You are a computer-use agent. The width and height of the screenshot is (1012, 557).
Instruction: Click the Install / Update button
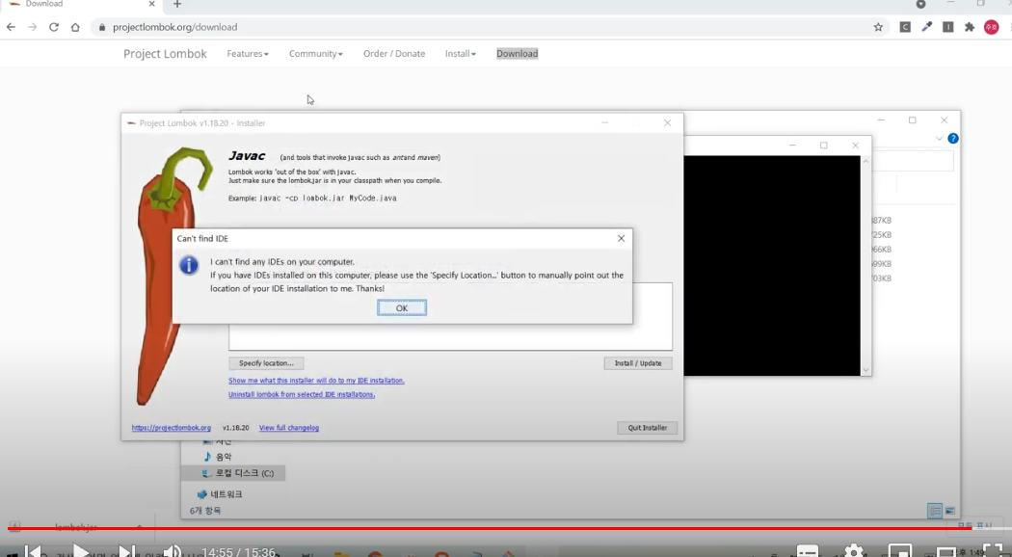tap(638, 363)
